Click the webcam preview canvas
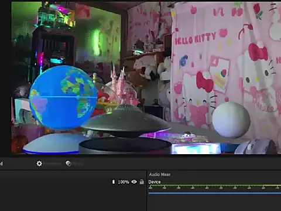The width and height of the screenshot is (281, 211). click(x=146, y=78)
